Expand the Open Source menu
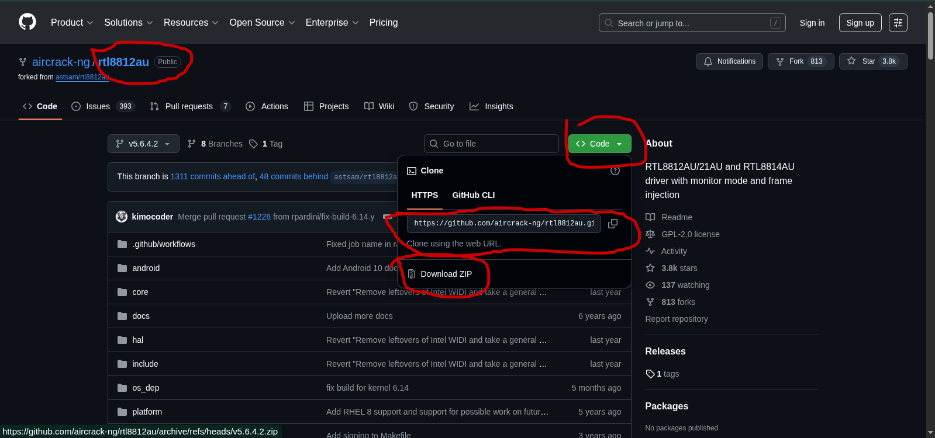 (262, 23)
